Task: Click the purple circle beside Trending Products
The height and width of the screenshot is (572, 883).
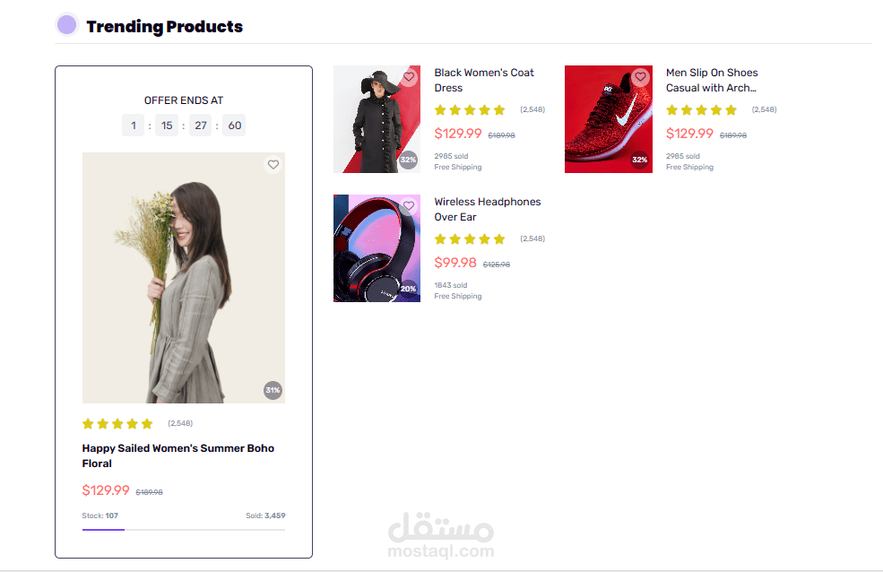Action: coord(66,25)
